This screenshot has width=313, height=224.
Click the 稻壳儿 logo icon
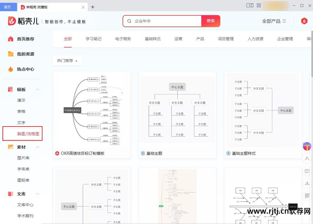[x=12, y=21]
